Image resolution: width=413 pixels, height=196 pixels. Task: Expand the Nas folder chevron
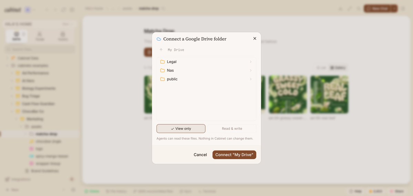pyautogui.click(x=251, y=70)
